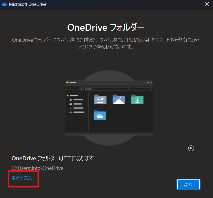Click the download arrow icon in illustration sidebar
Image resolution: width=213 pixels, height=198 pixels.
pyautogui.click(x=70, y=108)
